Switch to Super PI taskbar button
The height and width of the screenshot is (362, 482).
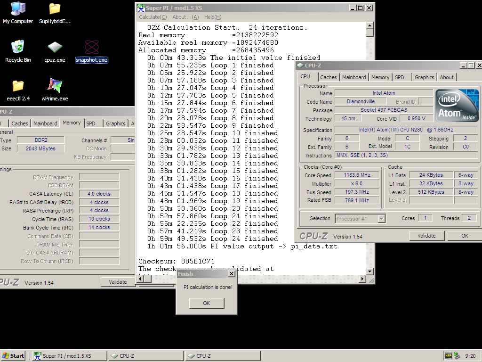click(x=70, y=356)
